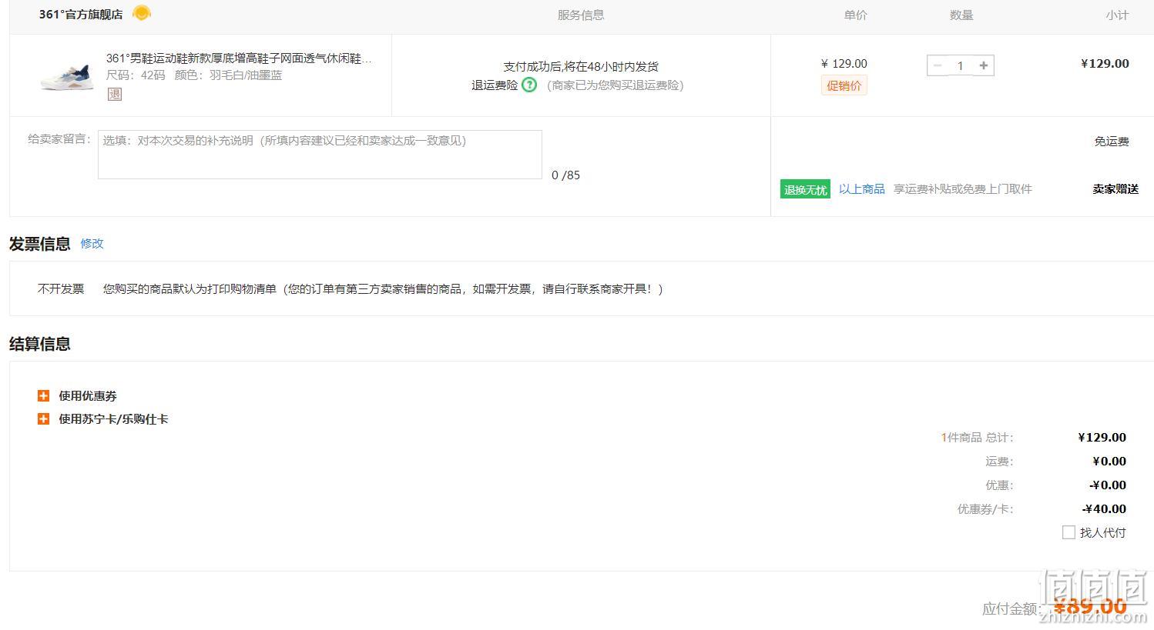Click the 退 return badge under the product
The width and height of the screenshot is (1154, 630).
pyautogui.click(x=115, y=94)
